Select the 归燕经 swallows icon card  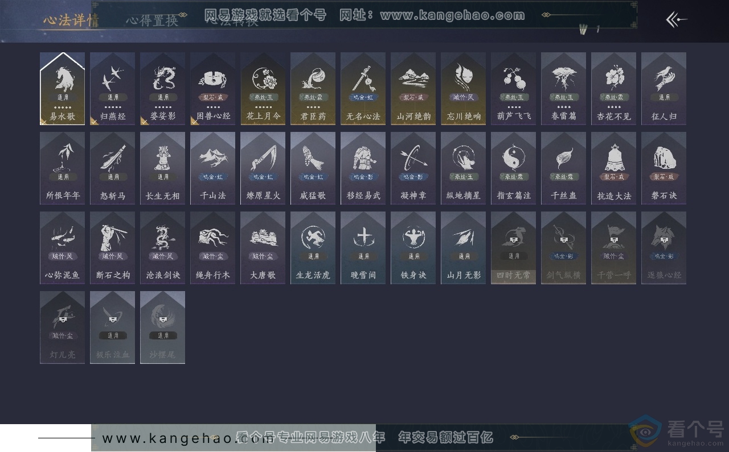click(113, 89)
